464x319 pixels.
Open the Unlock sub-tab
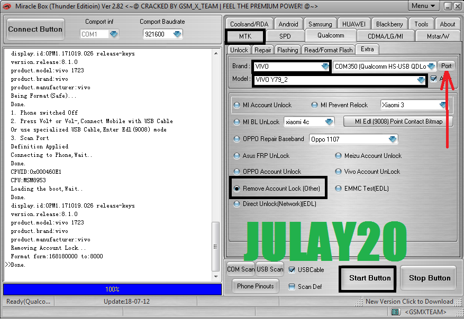pos(239,50)
